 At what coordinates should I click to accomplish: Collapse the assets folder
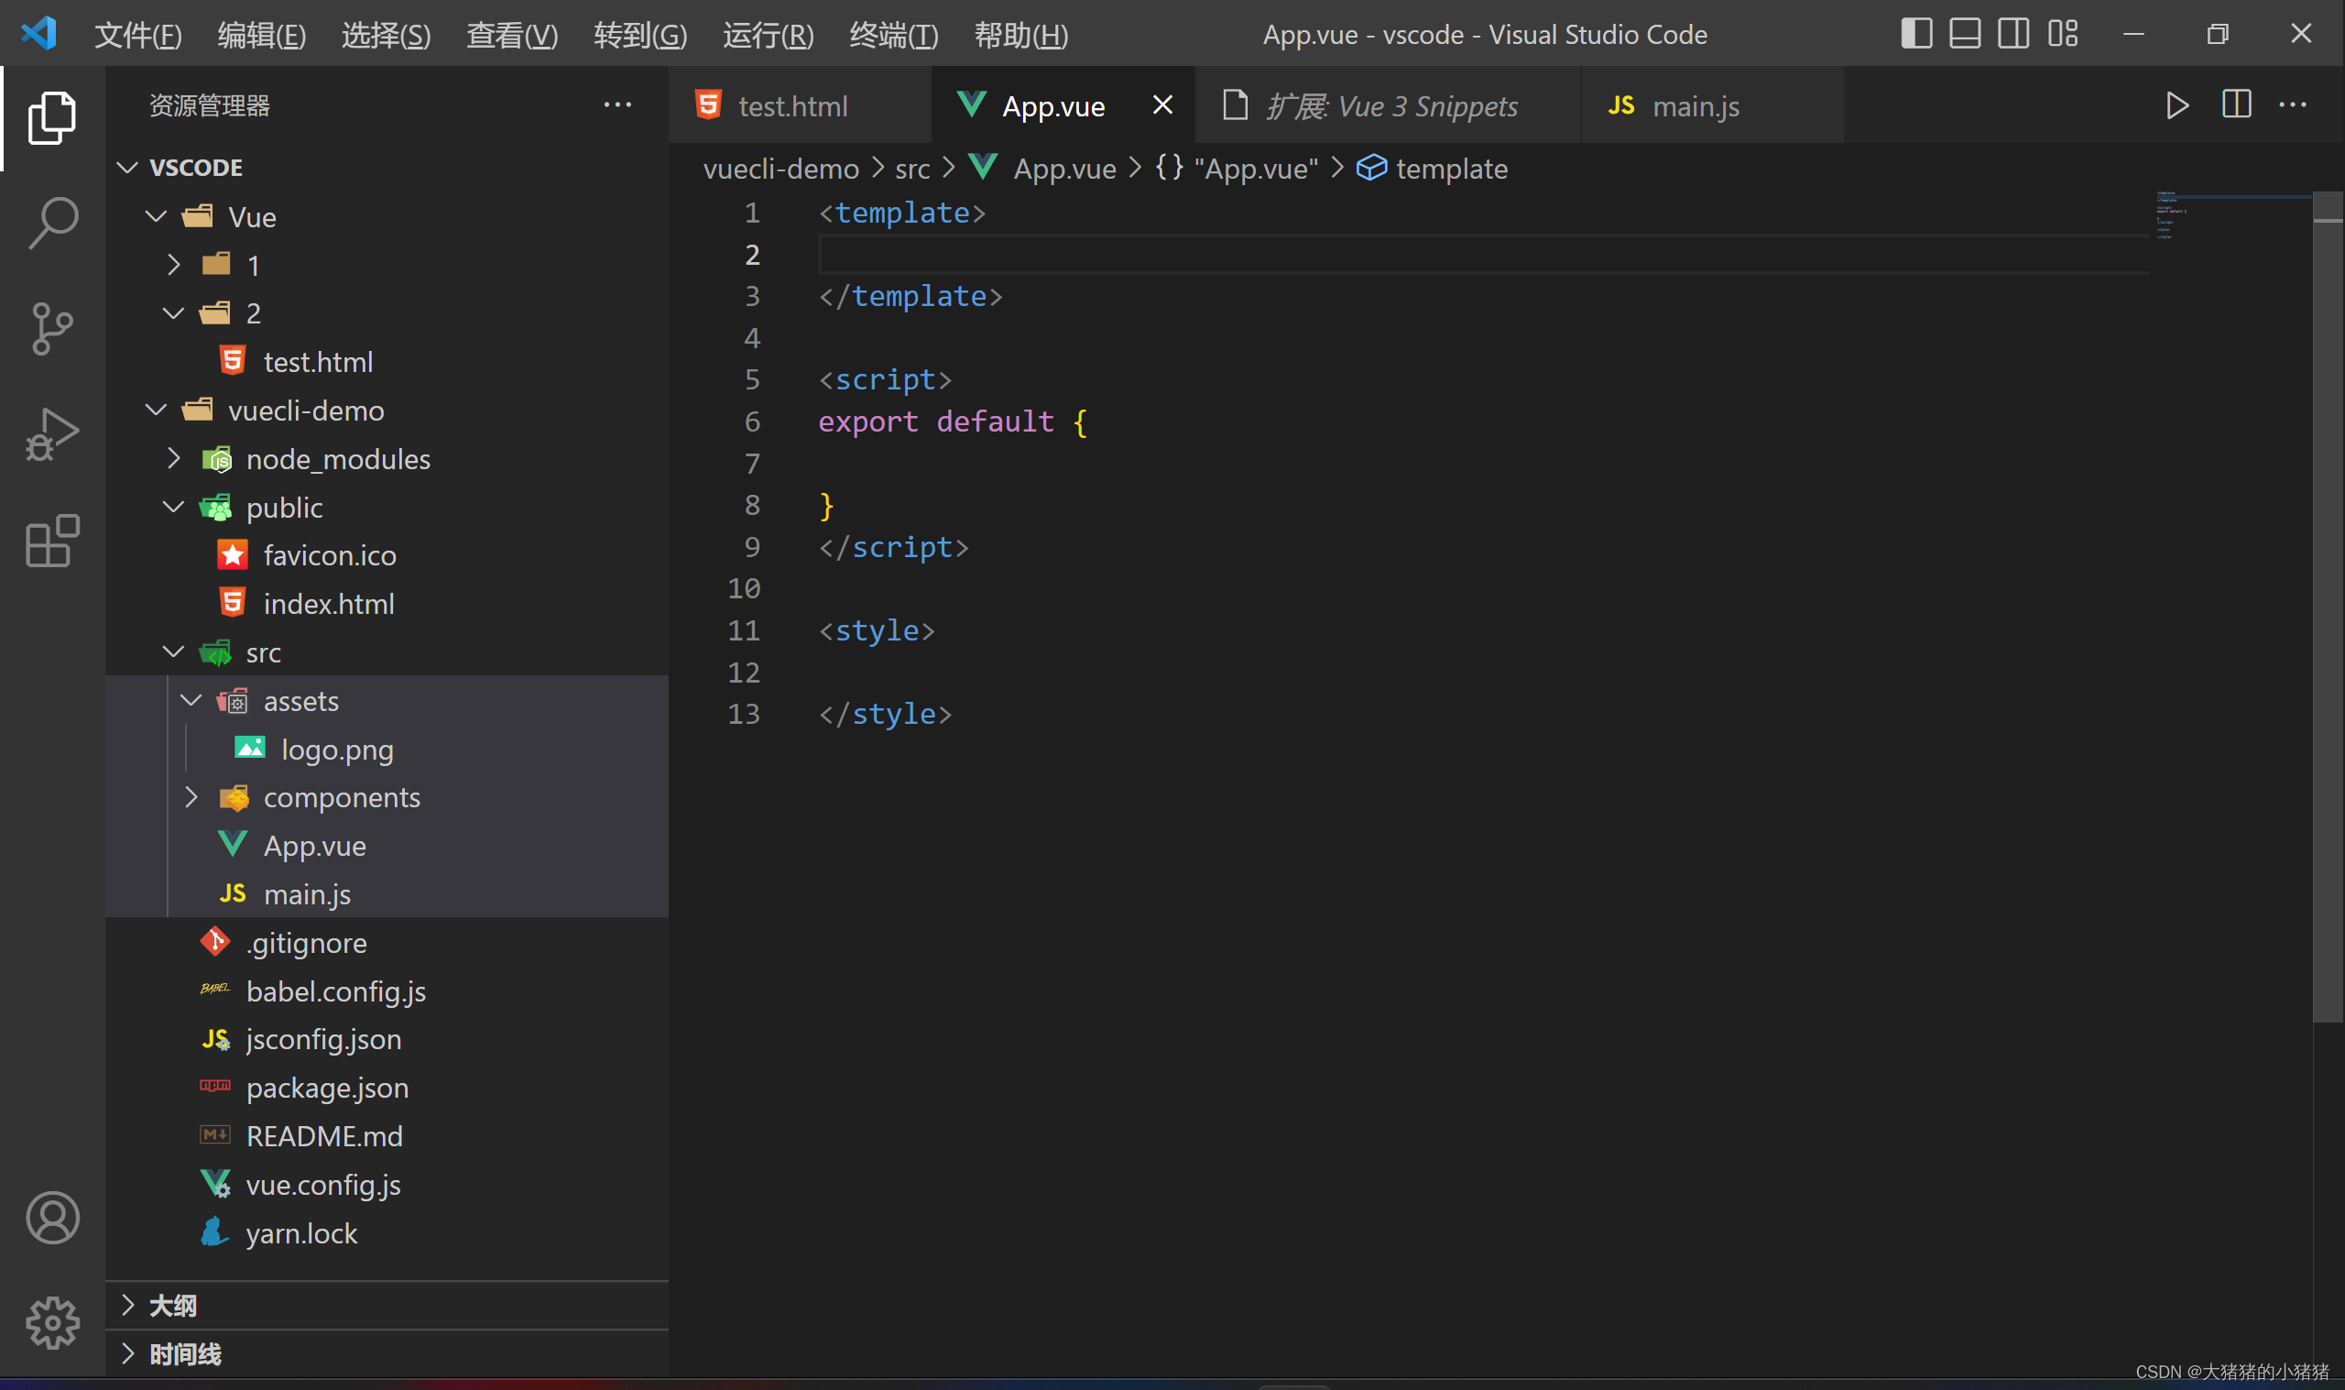[191, 701]
